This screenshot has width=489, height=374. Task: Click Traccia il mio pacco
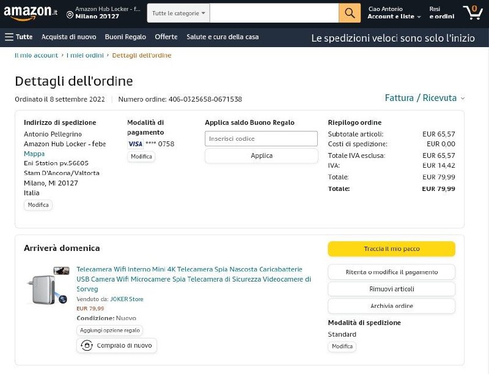pos(391,249)
